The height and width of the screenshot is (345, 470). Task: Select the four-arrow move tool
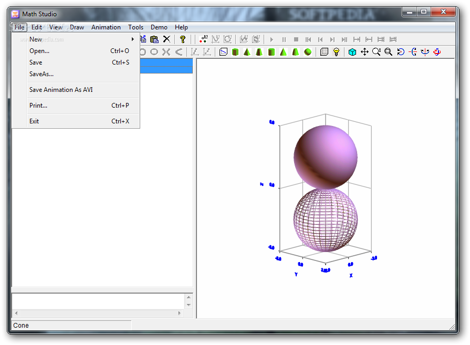tap(364, 52)
